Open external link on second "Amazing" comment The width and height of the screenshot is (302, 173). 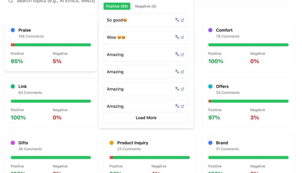pos(182,72)
